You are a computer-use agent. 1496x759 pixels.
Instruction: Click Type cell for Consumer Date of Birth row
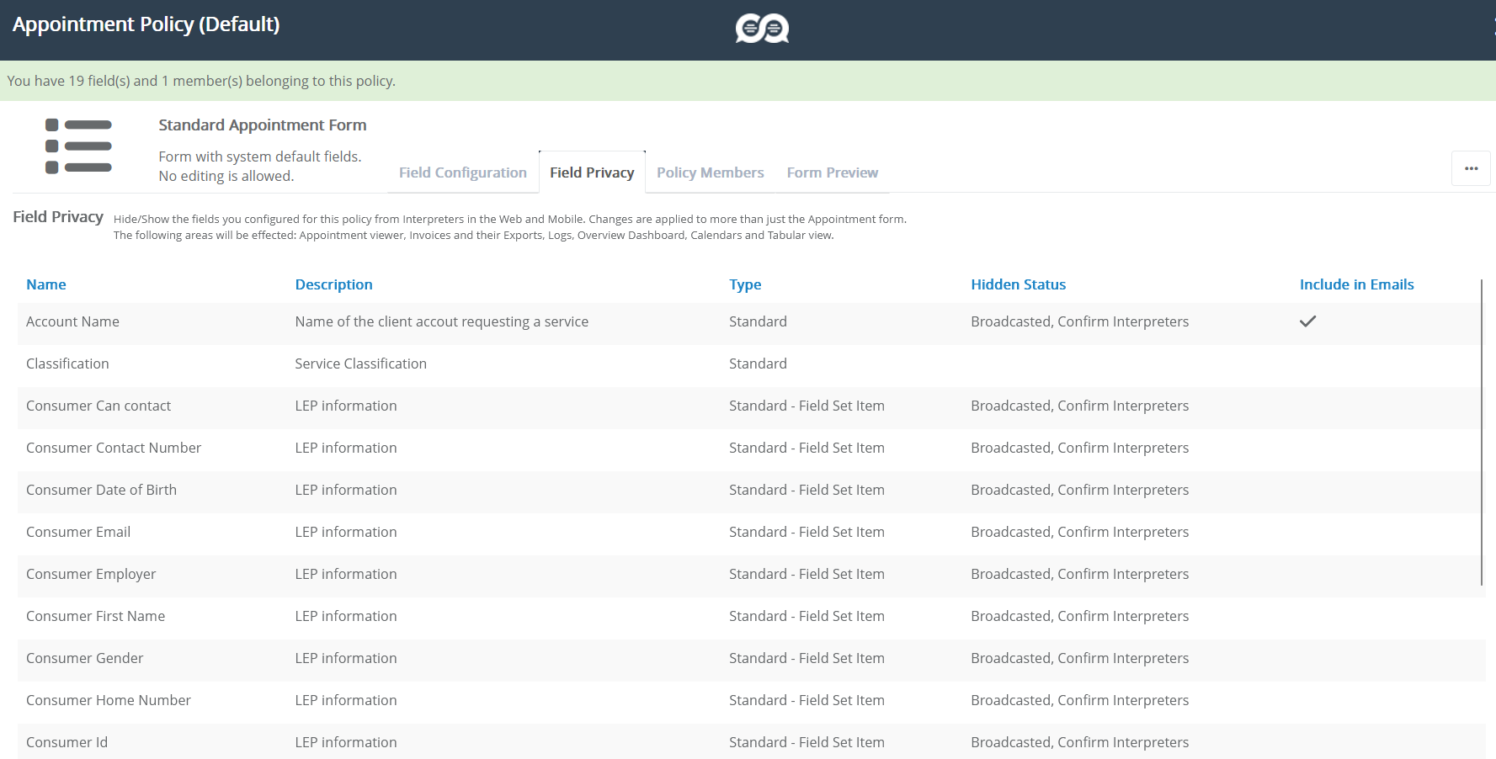(x=807, y=490)
